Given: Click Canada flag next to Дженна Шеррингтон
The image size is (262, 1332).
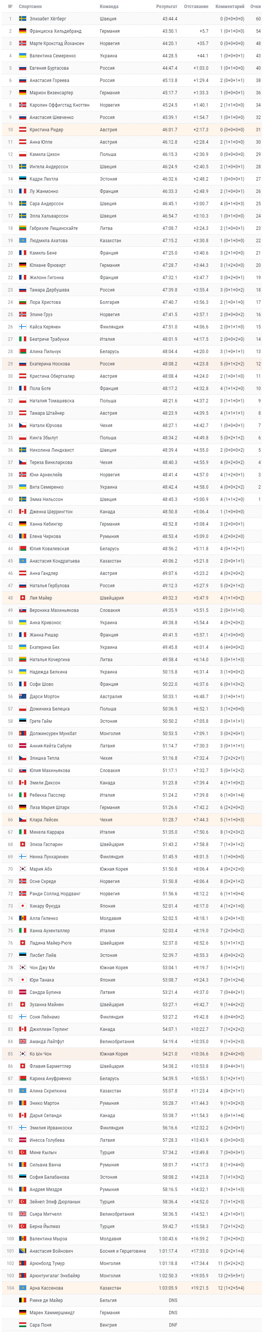Looking at the screenshot, I should pyautogui.click(x=23, y=512).
